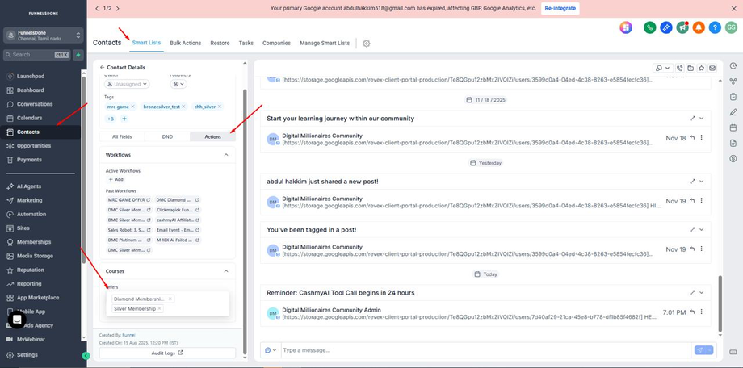Open the tasks clipboard icon in right rail
The width and height of the screenshot is (743, 368).
[733, 97]
